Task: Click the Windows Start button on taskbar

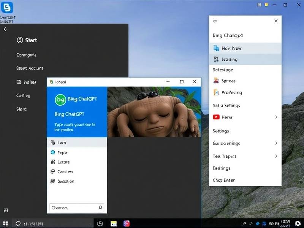Action: tap(6, 223)
